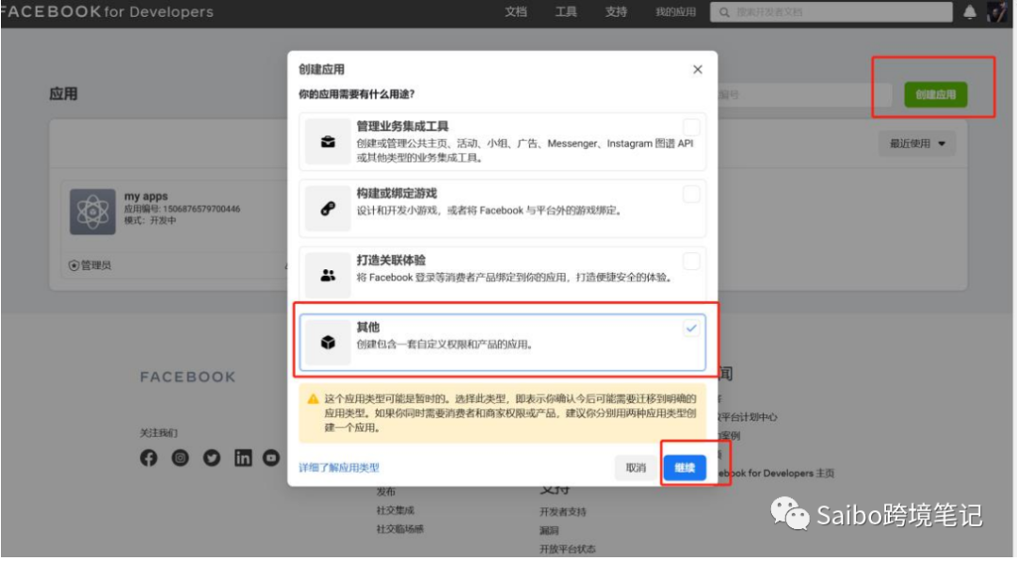Open the LinkedIn icon in footer
Viewport: 1017px width, 561px height.
click(x=242, y=458)
